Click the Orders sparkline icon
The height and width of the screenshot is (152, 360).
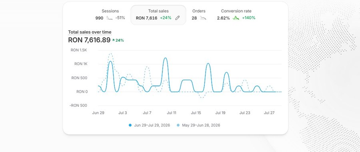[203, 18]
